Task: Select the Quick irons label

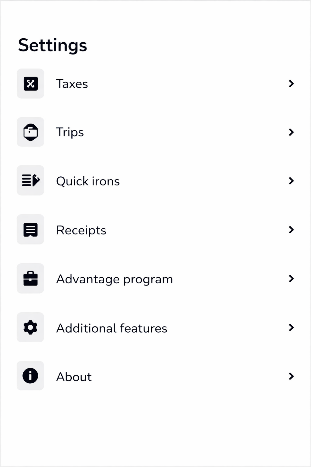Action: coord(88,181)
